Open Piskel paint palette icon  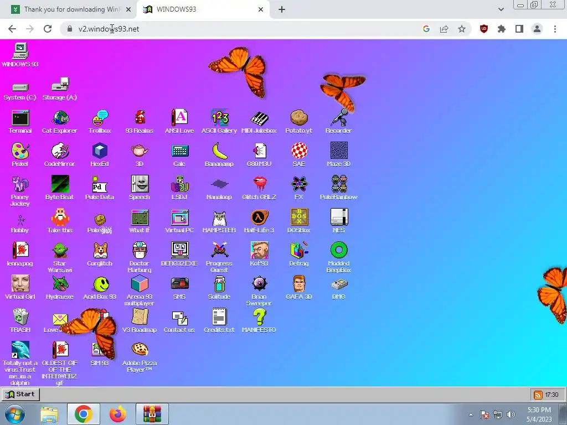click(20, 155)
